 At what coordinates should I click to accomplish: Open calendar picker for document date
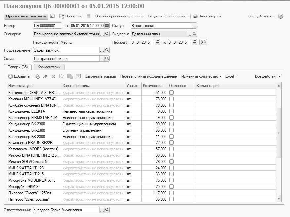pyautogui.click(x=107, y=26)
